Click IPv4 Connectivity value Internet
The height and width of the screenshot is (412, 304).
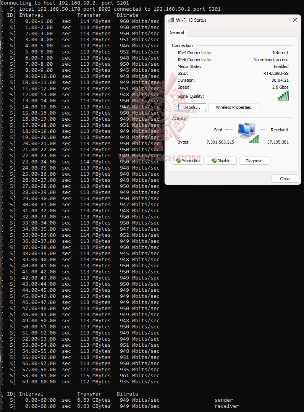click(280, 53)
